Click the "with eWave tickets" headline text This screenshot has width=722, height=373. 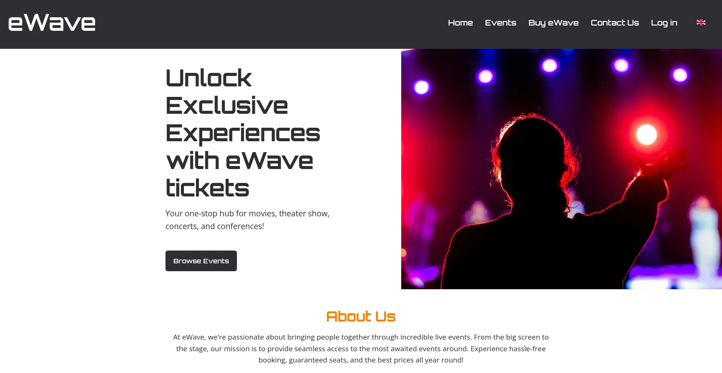[x=240, y=174]
